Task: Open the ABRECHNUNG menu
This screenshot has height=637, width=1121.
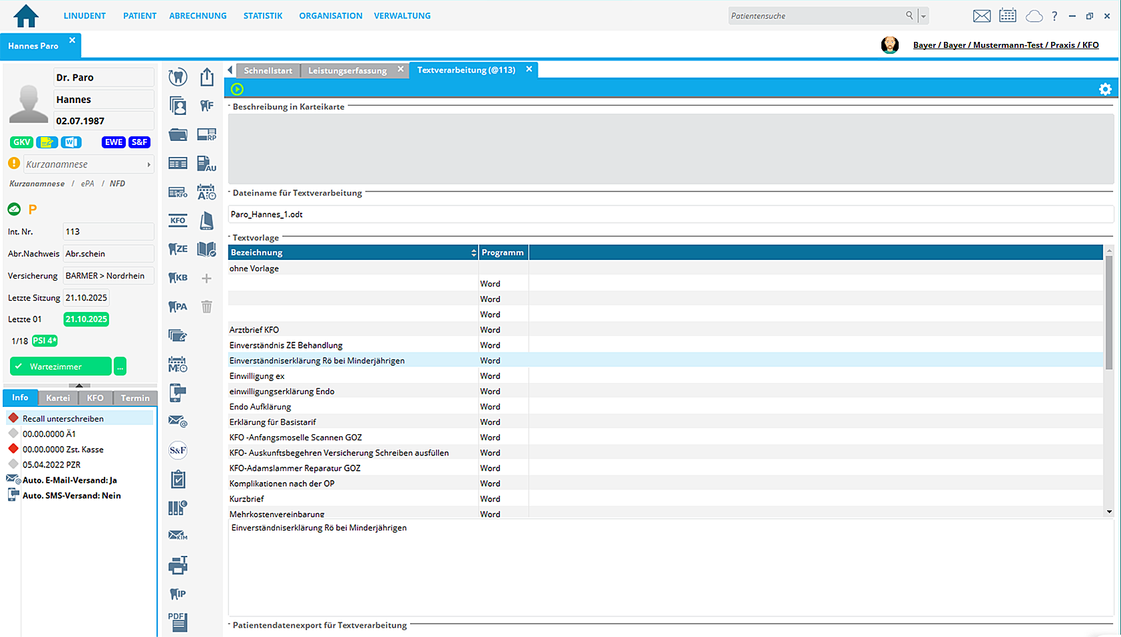Action: tap(198, 16)
